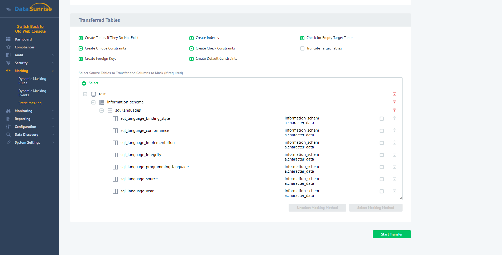Click the Dashboard sidebar icon
The width and height of the screenshot is (502, 255).
[x=8, y=39]
